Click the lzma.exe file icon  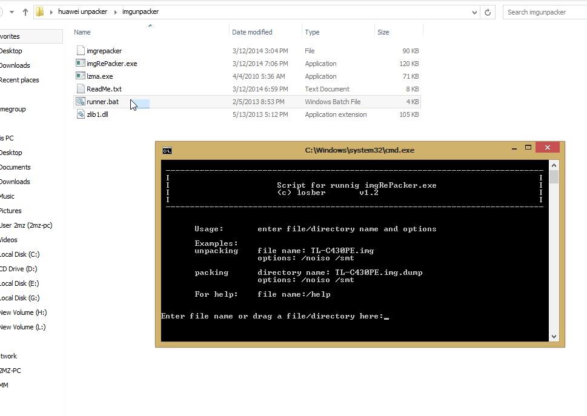click(80, 76)
